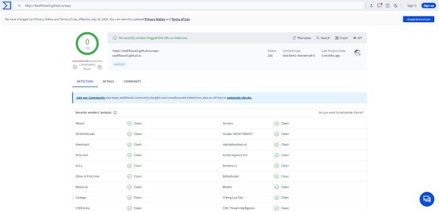439x211 pixels.
Task: Click the Community Score red-green bar
Action: (x=87, y=61)
